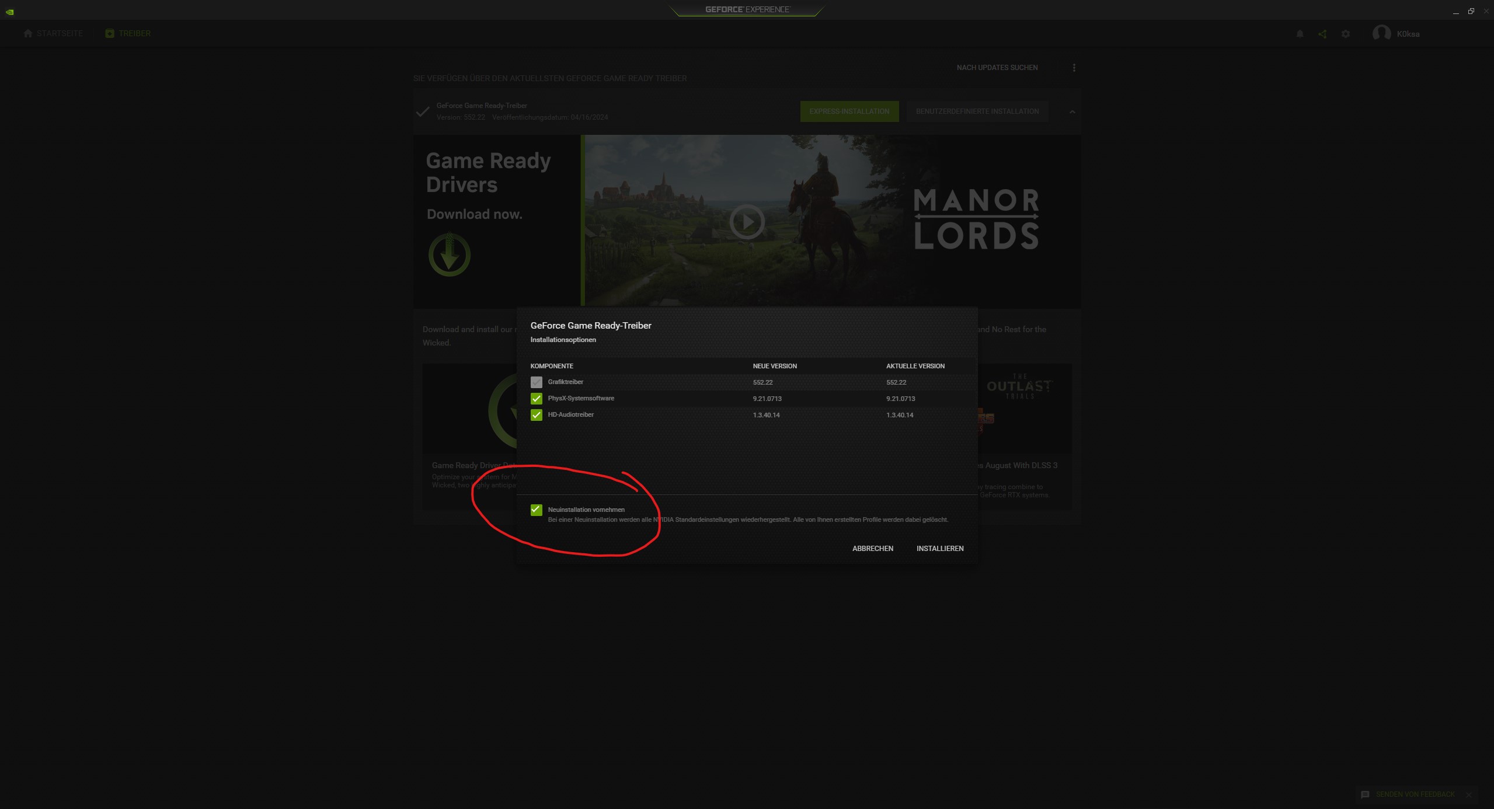Select the current version value 1.3.40.14
Image resolution: width=1494 pixels, height=809 pixels.
(x=900, y=415)
